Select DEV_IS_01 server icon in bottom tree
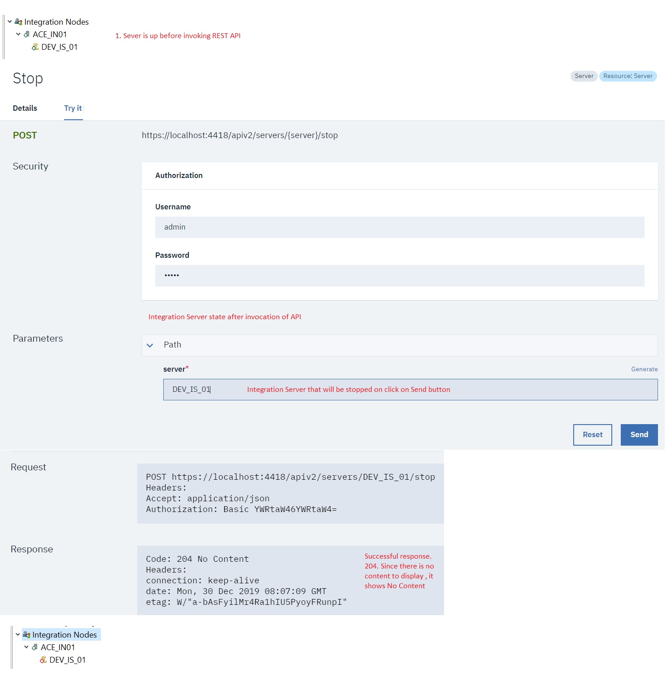The height and width of the screenshot is (677, 671). coord(43,660)
